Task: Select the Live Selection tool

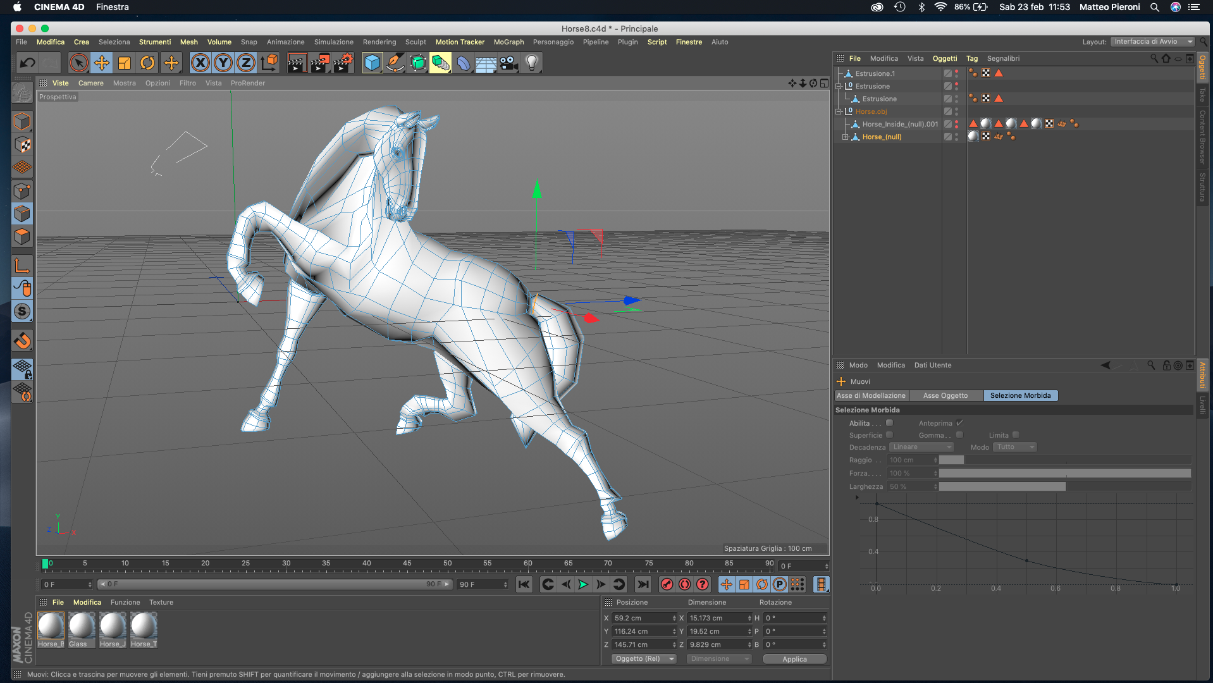Action: pos(79,63)
